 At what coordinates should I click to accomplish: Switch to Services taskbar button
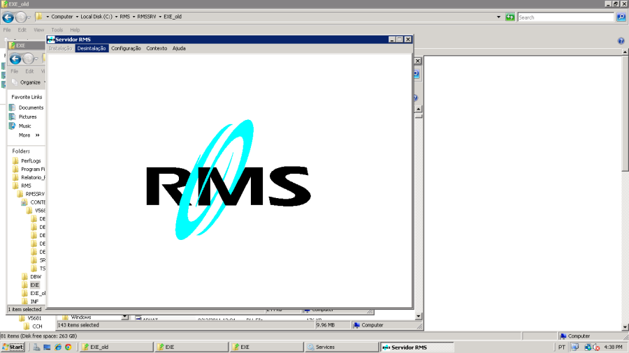click(342, 347)
